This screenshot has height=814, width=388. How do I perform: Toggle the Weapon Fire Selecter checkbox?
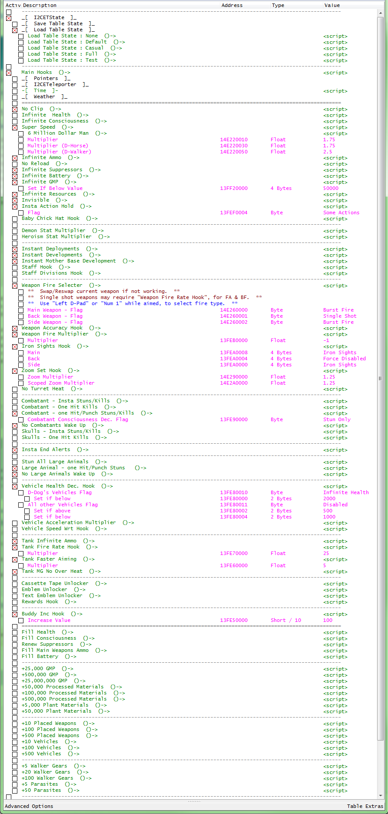pyautogui.click(x=15, y=286)
